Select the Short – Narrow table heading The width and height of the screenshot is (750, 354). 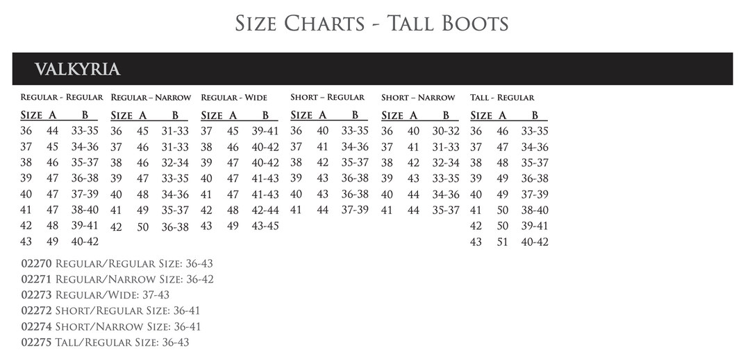[418, 98]
